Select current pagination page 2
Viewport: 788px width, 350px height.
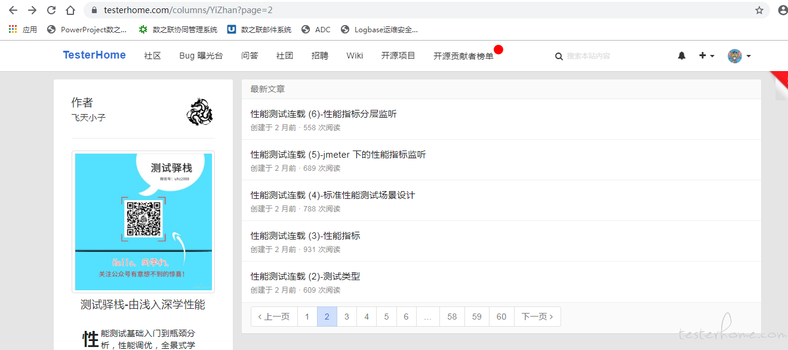[x=327, y=317]
